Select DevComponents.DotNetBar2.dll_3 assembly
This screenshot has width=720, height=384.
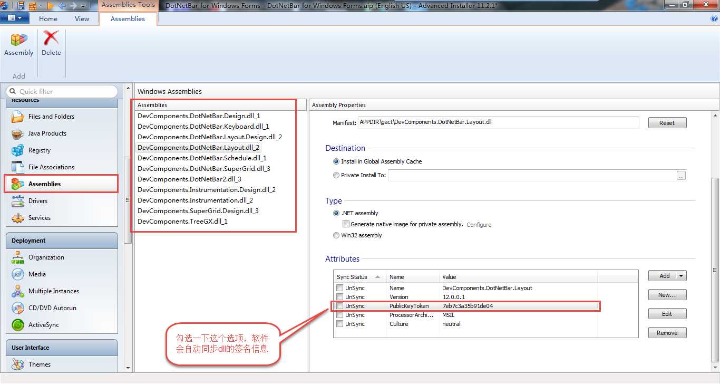pos(189,179)
